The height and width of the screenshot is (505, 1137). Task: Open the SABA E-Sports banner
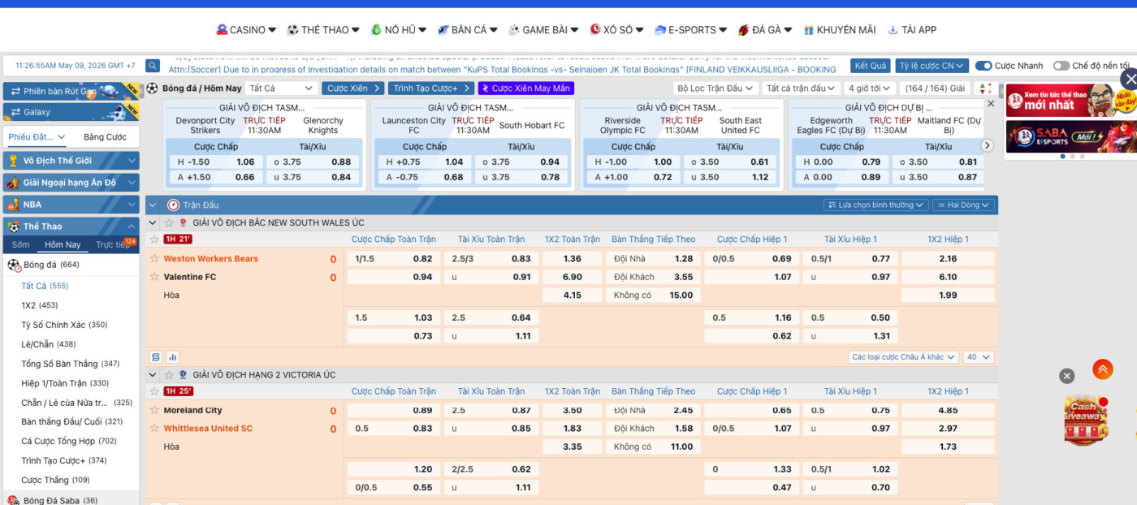click(1071, 136)
